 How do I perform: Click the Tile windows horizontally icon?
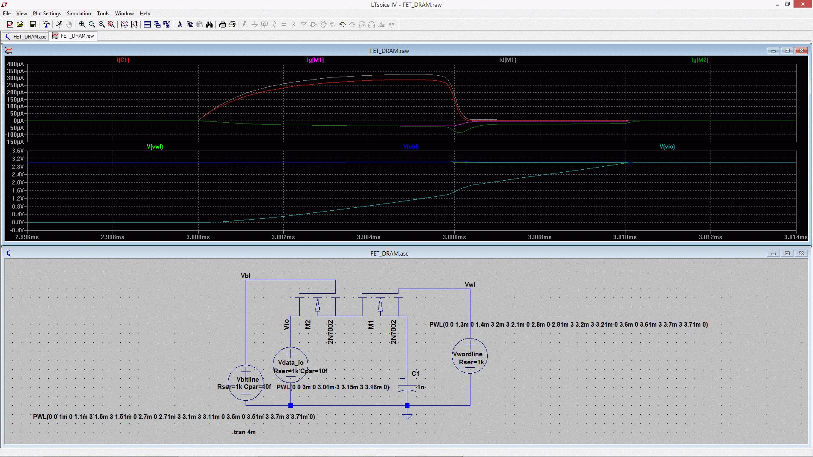(147, 25)
